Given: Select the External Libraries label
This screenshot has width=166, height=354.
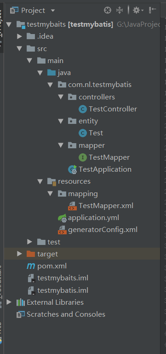Looking at the screenshot, I should [x=55, y=302].
